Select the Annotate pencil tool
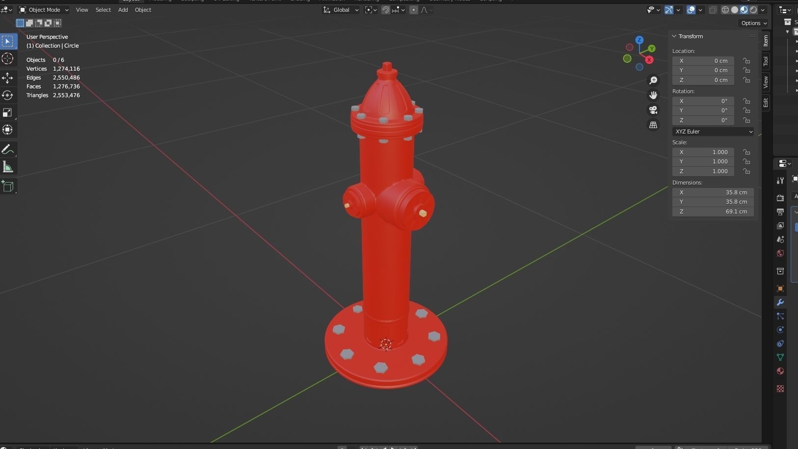The width and height of the screenshot is (798, 449). click(x=8, y=149)
